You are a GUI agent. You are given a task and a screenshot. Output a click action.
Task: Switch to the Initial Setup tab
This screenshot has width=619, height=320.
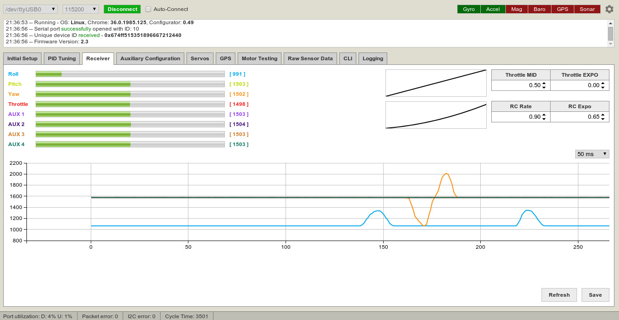tap(22, 58)
